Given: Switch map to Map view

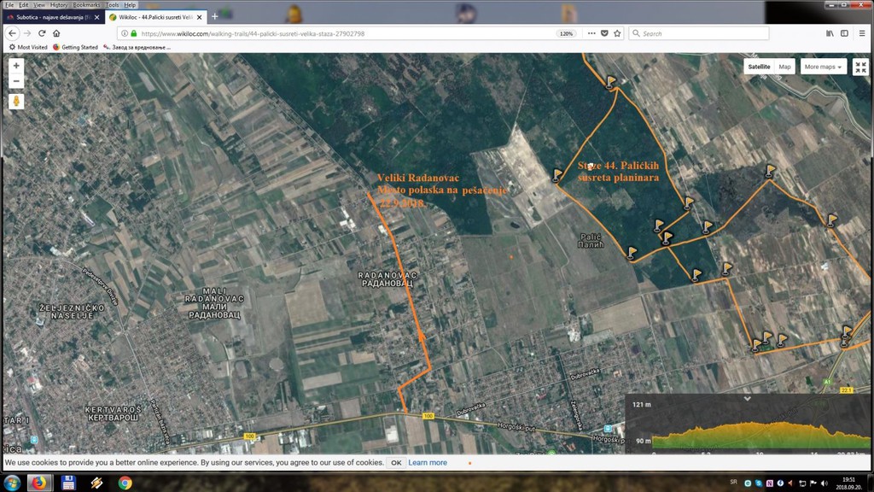Looking at the screenshot, I should click(784, 67).
